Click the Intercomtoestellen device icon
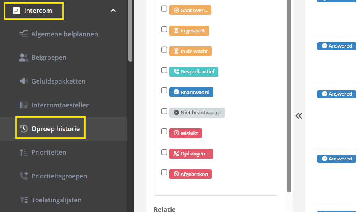 tap(23, 105)
